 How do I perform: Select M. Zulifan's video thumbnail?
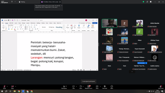pyautogui.click(x=109, y=23)
